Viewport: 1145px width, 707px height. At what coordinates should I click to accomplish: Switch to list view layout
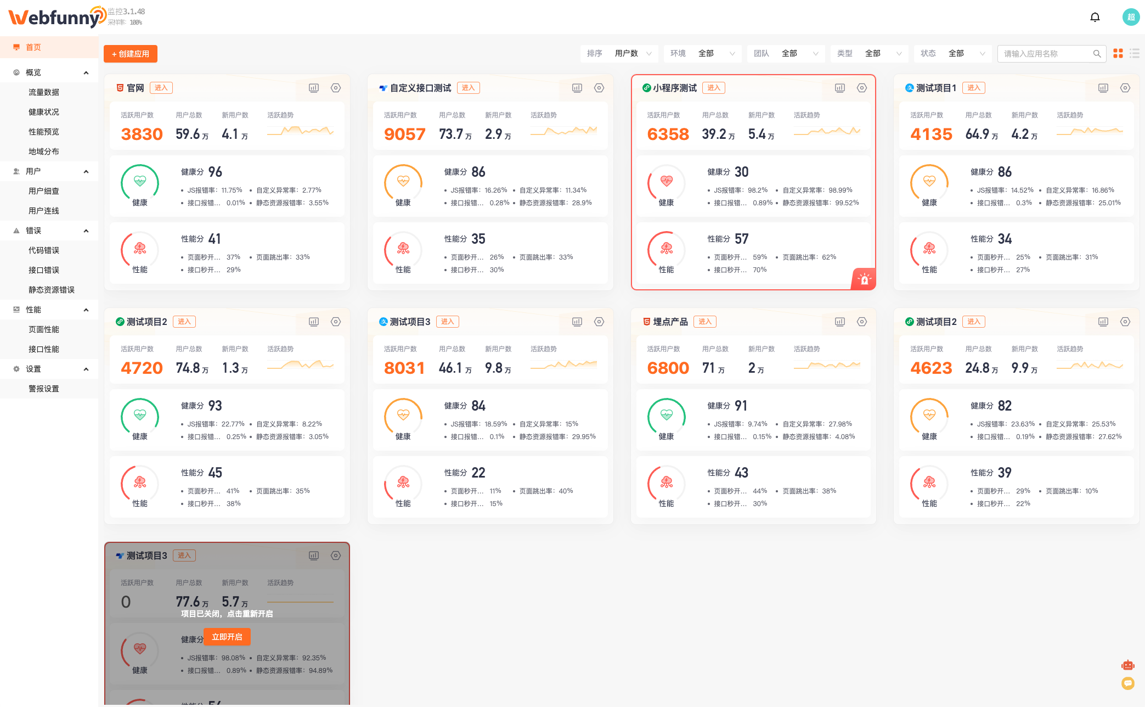point(1135,53)
